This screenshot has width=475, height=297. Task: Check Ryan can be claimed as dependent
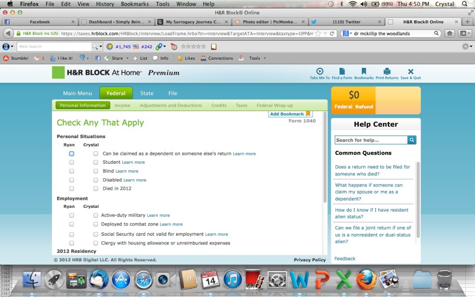[71, 154]
